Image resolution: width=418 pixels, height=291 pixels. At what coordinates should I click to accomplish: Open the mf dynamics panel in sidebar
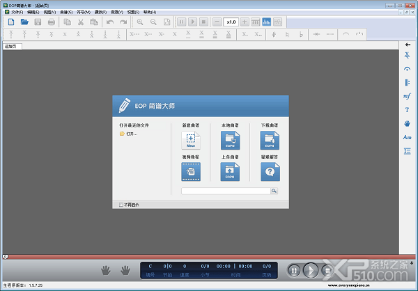point(408,96)
